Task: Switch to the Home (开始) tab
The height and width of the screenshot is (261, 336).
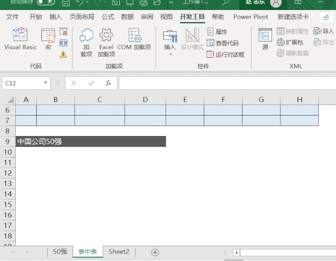Action: [36, 17]
